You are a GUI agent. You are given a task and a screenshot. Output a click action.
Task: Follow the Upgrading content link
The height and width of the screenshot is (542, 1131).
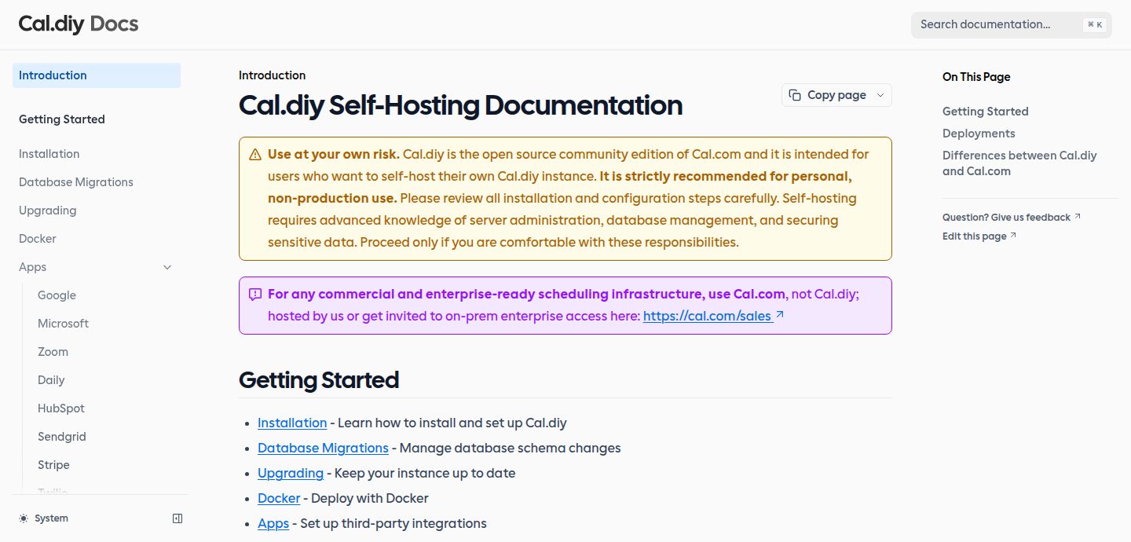(x=291, y=473)
